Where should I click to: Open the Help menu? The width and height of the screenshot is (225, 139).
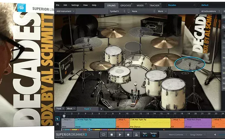[95, 5]
